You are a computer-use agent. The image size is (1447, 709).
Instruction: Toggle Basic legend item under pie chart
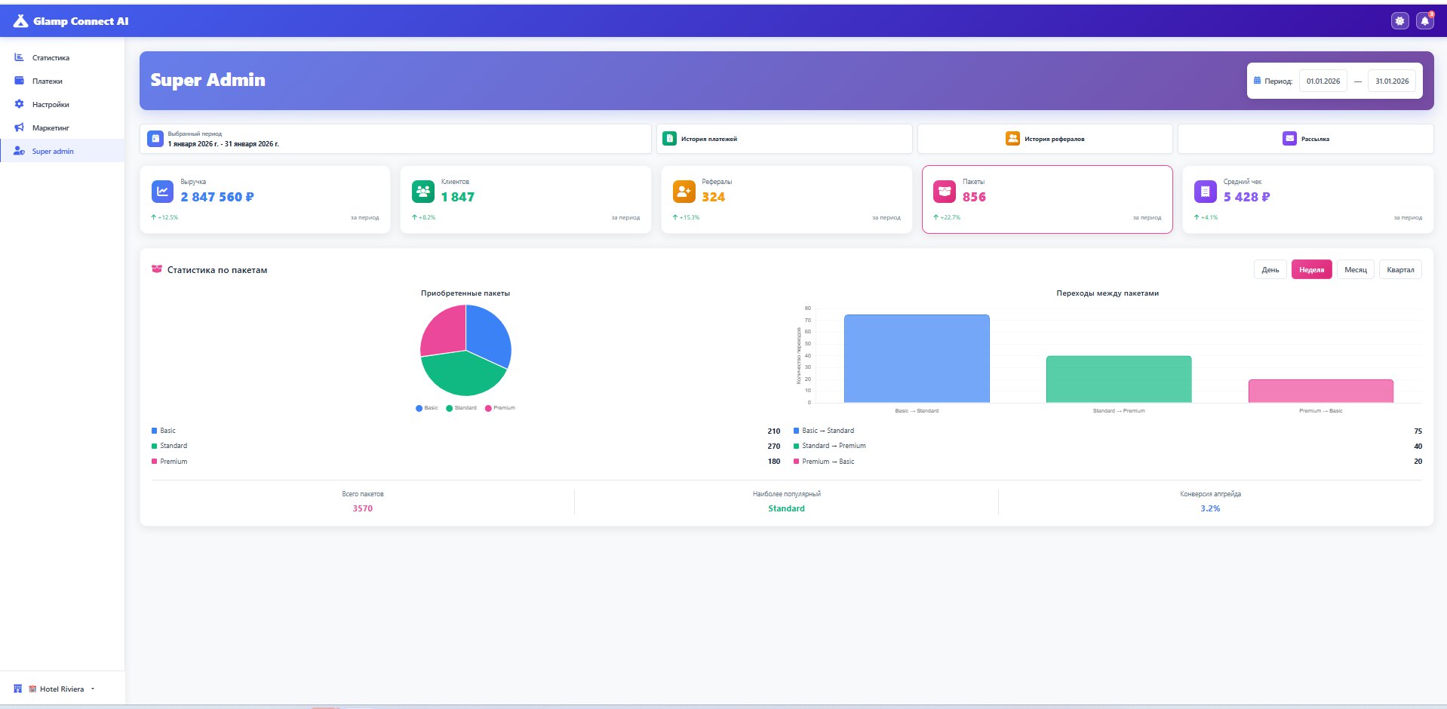point(427,408)
